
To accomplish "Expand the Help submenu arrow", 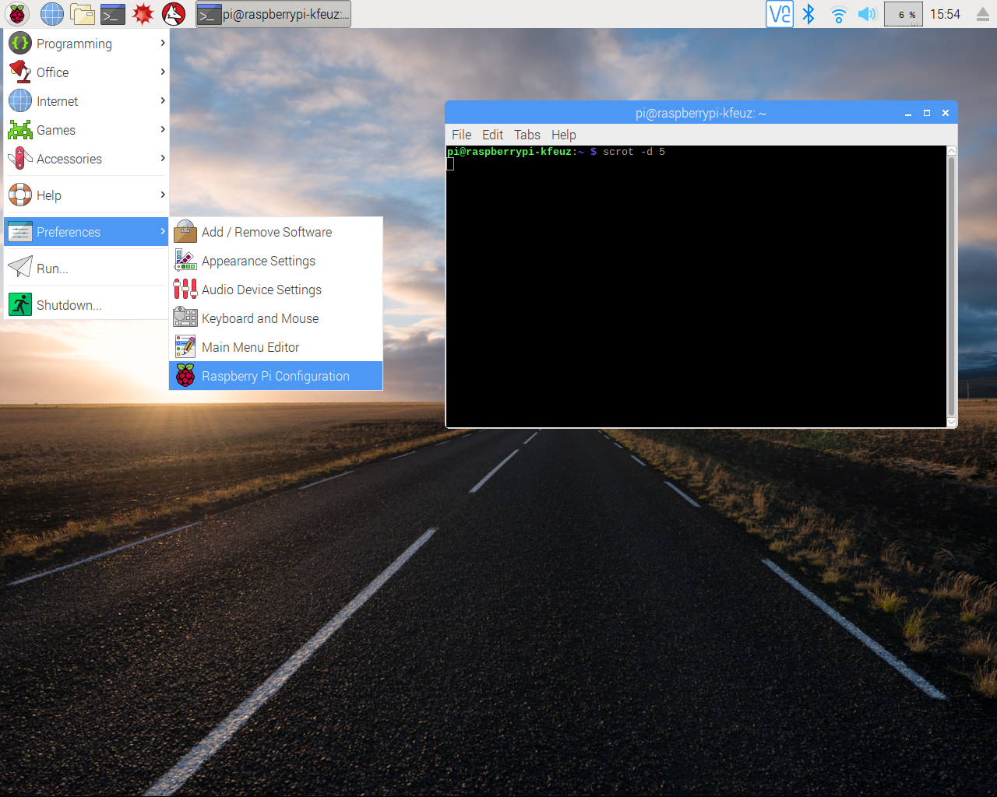I will pos(162,195).
